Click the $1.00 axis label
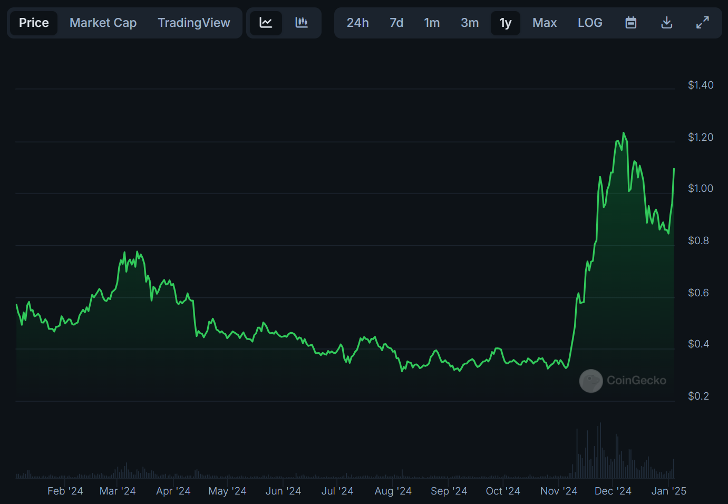Viewport: 728px width, 504px height. pyautogui.click(x=701, y=188)
